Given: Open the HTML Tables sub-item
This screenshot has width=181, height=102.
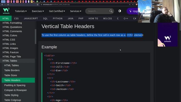Looking at the screenshot, I should coord(11,65).
